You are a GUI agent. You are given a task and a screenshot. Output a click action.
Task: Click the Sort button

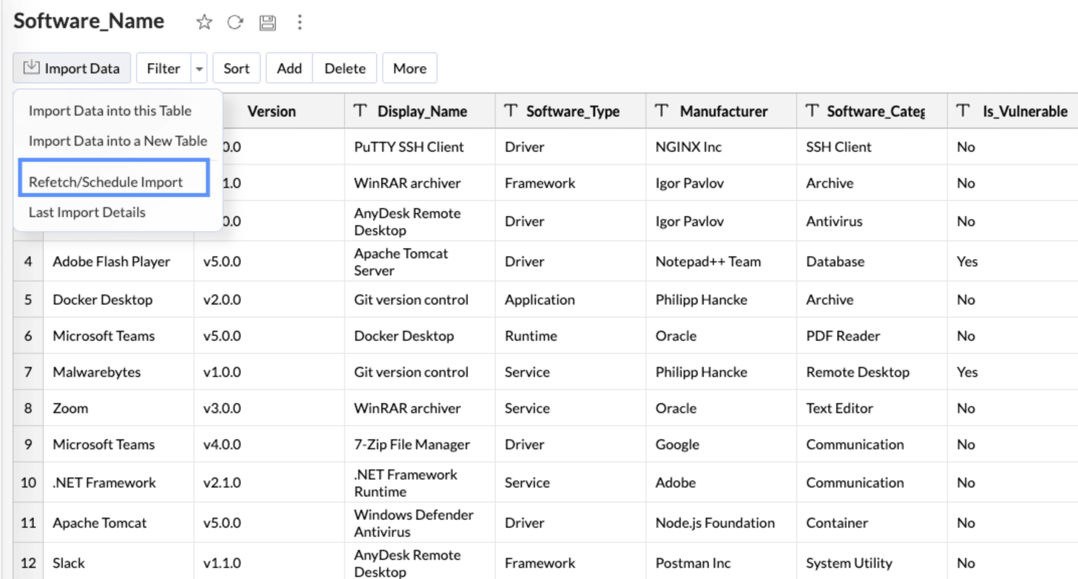click(x=236, y=68)
